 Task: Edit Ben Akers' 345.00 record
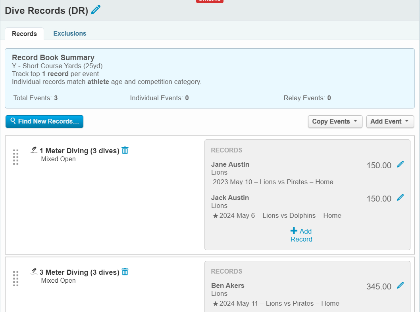tap(400, 285)
